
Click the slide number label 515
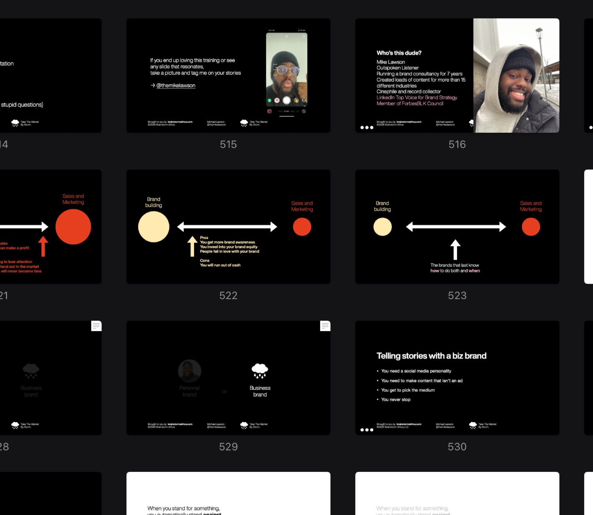click(x=228, y=144)
